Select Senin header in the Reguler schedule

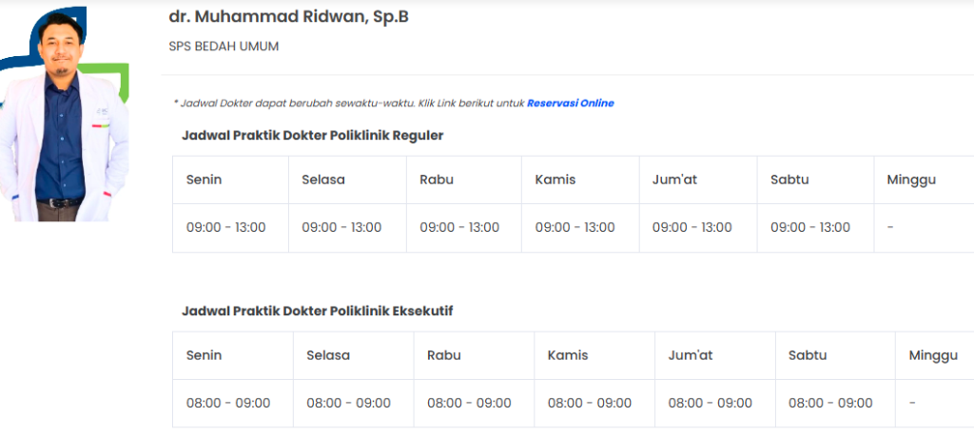(x=204, y=180)
